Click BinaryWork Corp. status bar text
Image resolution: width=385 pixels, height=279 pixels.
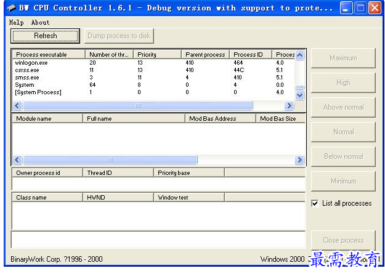(x=57, y=259)
